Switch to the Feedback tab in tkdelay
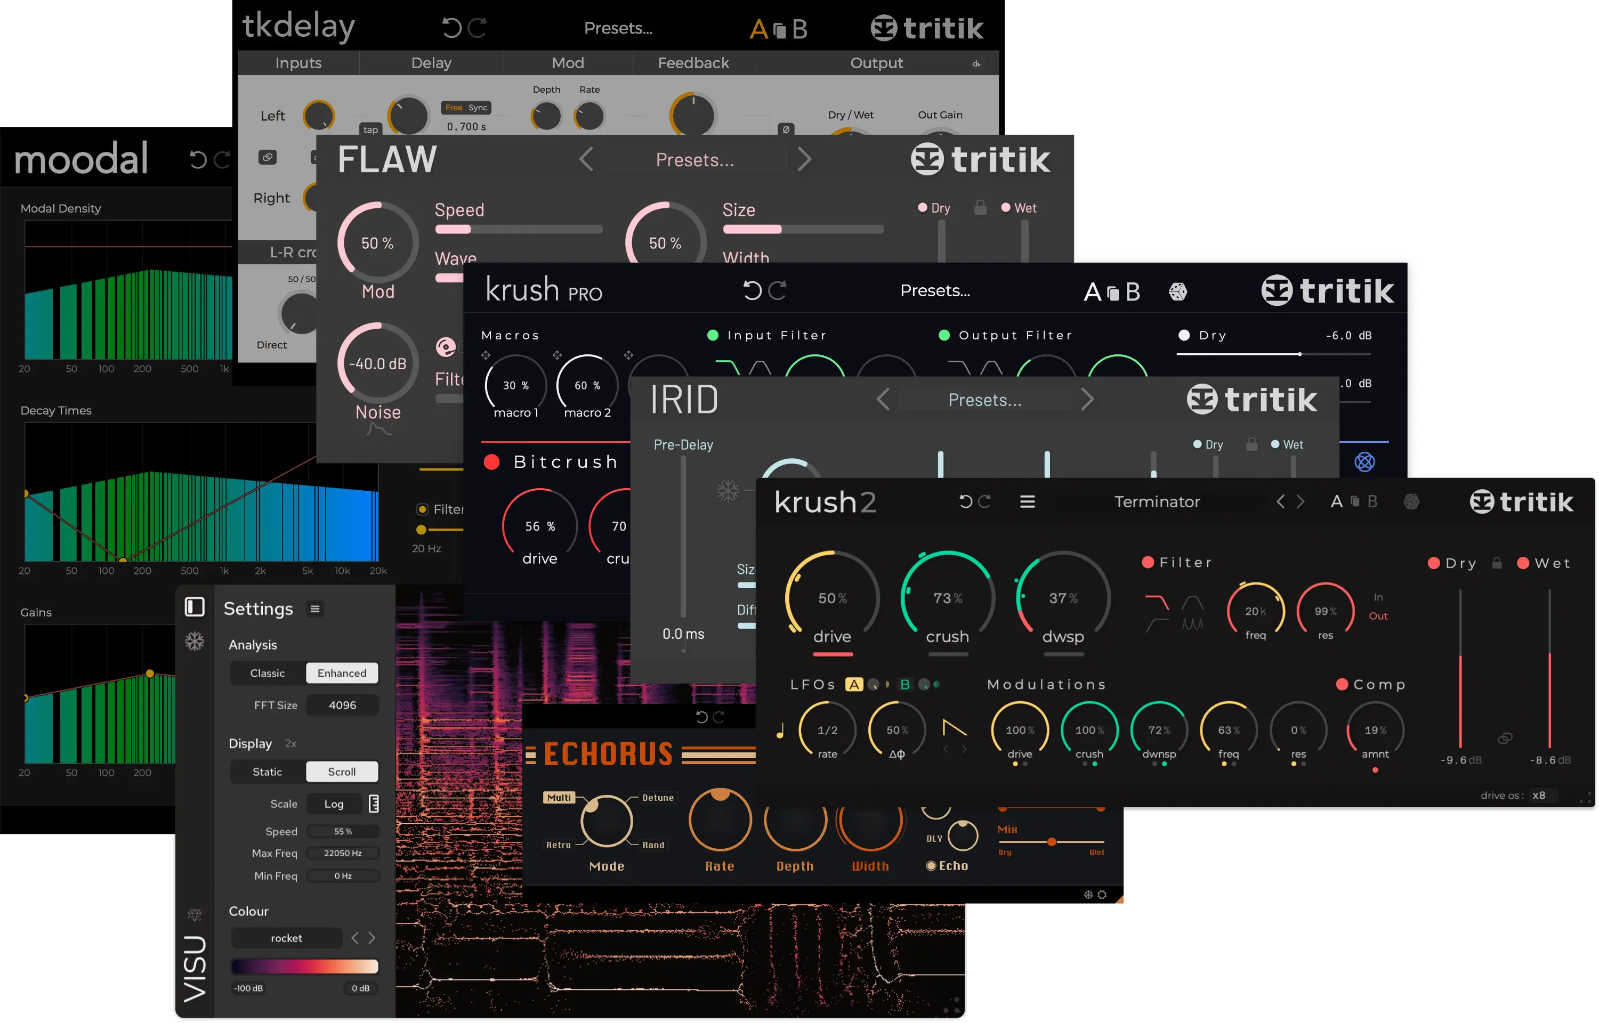 pos(693,63)
